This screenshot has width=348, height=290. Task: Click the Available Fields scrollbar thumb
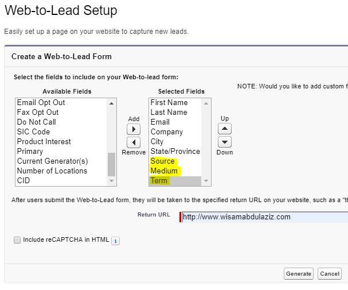click(111, 164)
